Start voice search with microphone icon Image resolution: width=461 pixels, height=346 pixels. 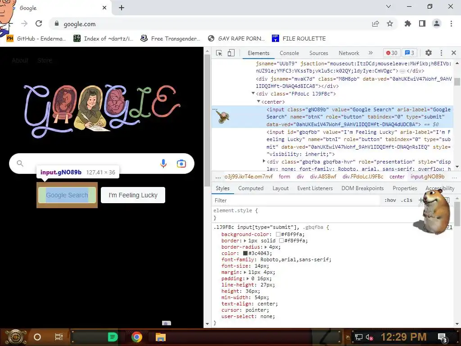163,163
